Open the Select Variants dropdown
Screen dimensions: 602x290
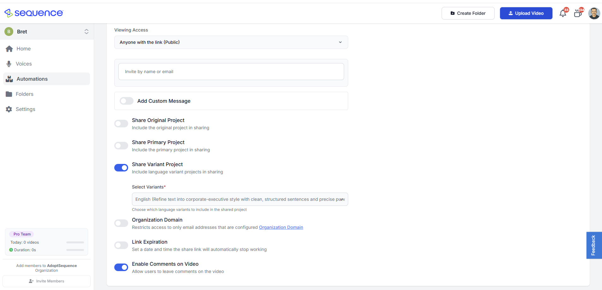pyautogui.click(x=240, y=199)
